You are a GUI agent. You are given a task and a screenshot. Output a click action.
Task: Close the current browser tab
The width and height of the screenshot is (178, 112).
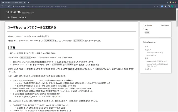pos(25,2)
